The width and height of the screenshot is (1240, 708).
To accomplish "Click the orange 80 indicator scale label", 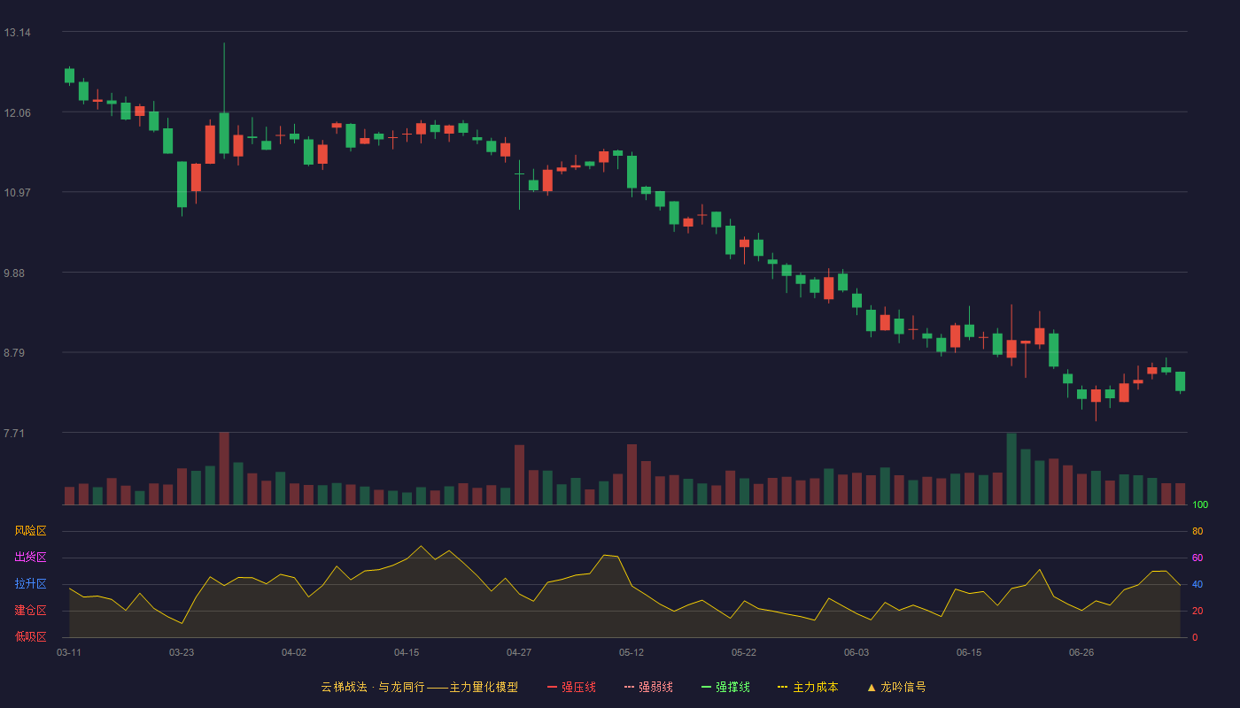I will [x=1197, y=531].
